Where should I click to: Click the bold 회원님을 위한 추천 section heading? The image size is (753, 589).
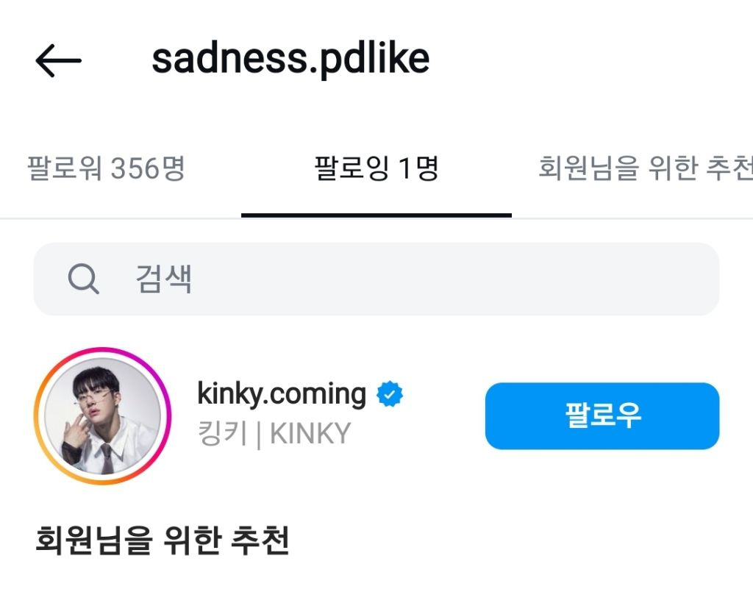tap(162, 541)
